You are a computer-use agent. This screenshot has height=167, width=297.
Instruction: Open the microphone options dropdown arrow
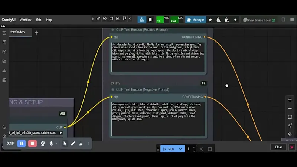point(56,144)
